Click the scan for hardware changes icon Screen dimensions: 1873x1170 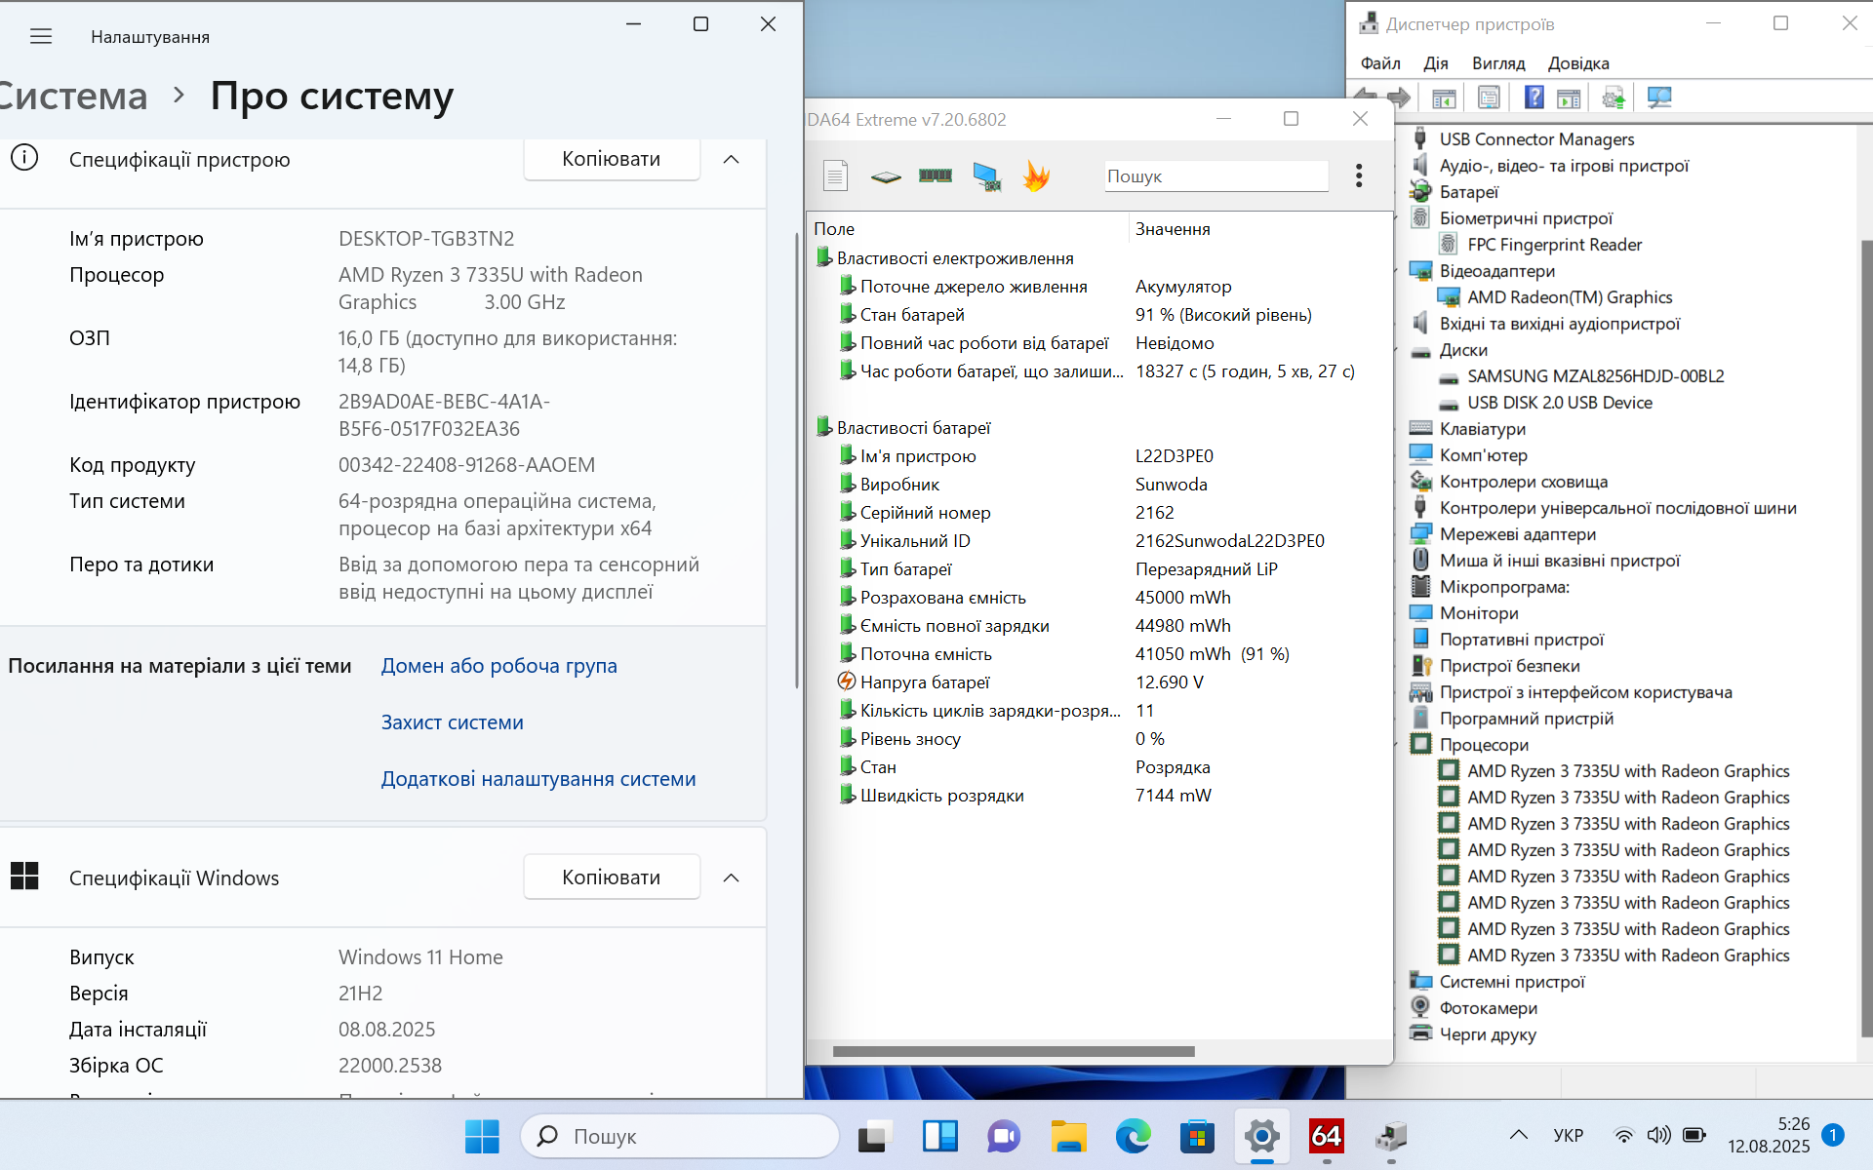(x=1658, y=97)
